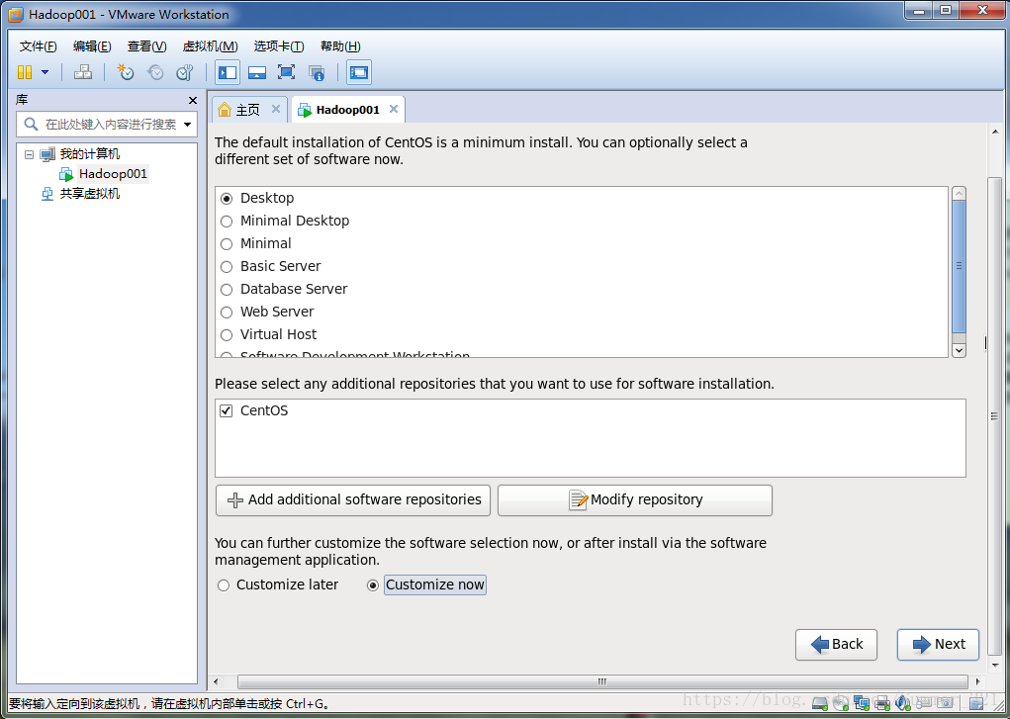This screenshot has height=719, width=1010.
Task: Click VM view vertical scroll down arrow
Action: (x=995, y=666)
